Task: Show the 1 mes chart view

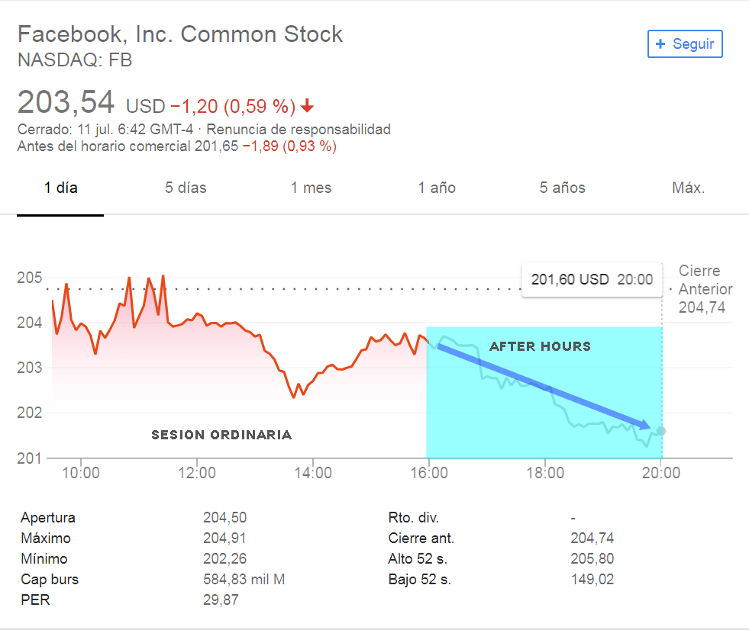Action: coord(311,188)
